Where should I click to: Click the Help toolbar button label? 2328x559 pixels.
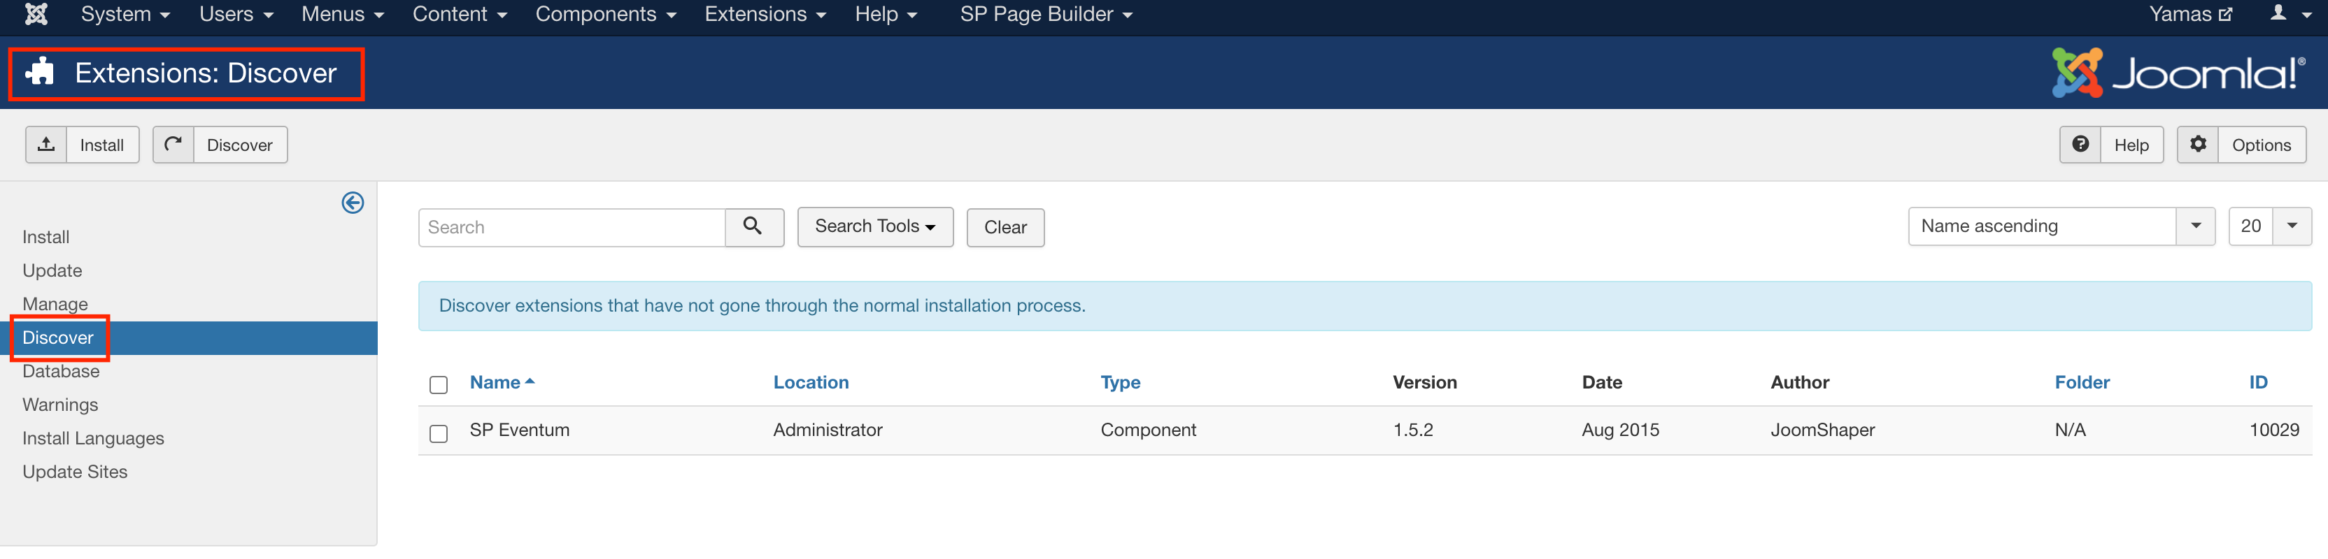pos(2131,145)
